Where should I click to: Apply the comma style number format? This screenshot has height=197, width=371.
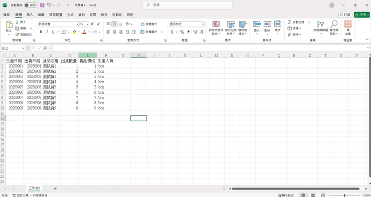tap(189, 32)
